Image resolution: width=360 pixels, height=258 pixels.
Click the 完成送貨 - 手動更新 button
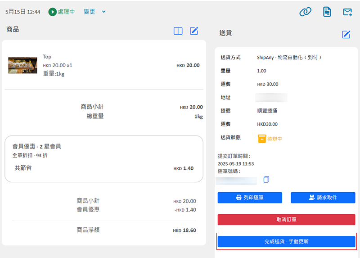click(x=286, y=241)
